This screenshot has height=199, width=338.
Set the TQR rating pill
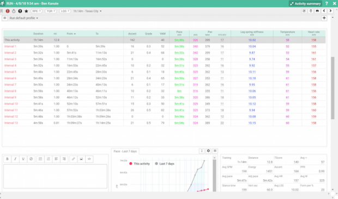point(51,11)
